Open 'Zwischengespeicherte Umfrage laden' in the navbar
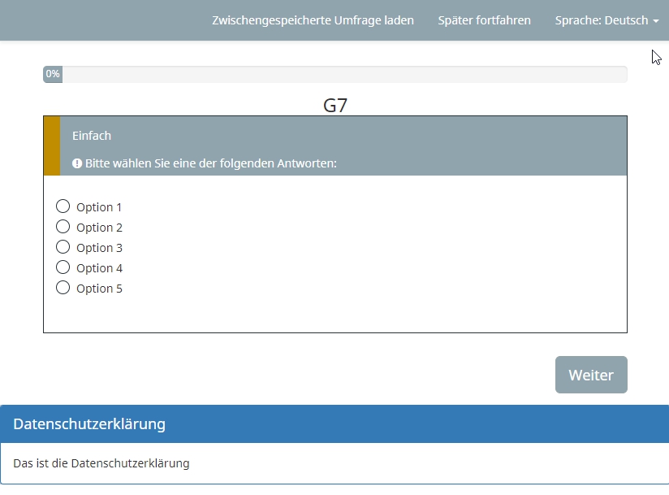This screenshot has width=669, height=495. pyautogui.click(x=313, y=20)
